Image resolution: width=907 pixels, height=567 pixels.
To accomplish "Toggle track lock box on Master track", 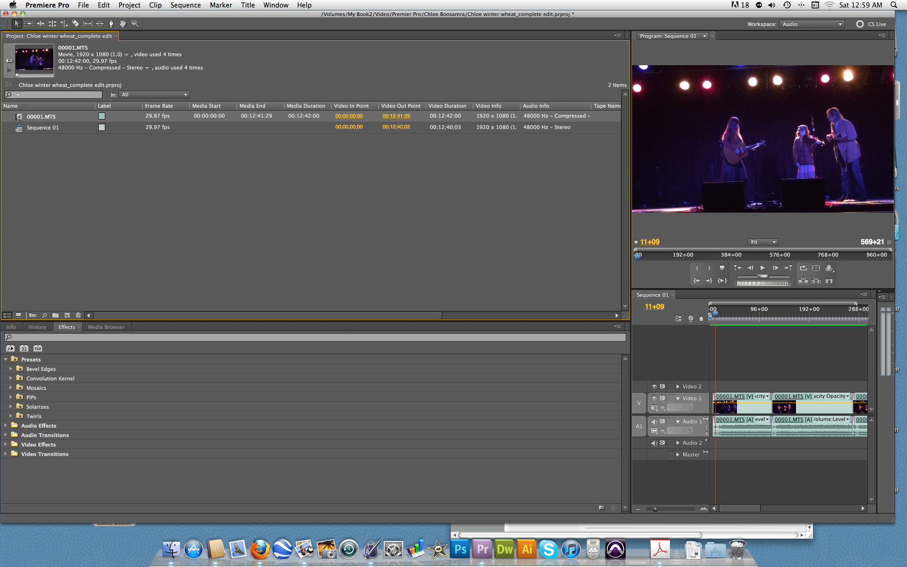I will (671, 455).
